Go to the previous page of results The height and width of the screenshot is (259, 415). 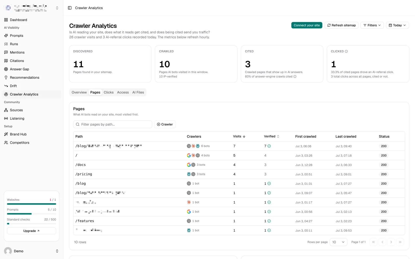[x=382, y=242]
